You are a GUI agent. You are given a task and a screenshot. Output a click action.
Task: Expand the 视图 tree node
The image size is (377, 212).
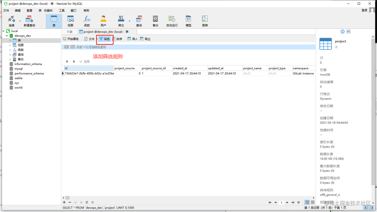(x=10, y=45)
